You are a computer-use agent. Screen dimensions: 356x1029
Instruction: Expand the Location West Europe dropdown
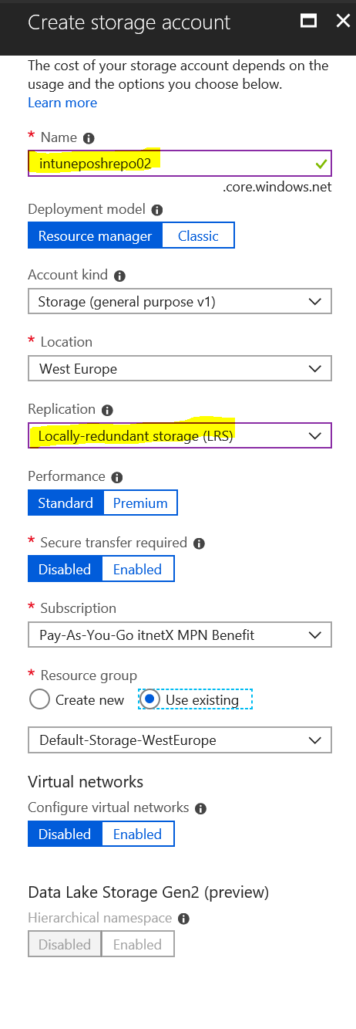180,369
